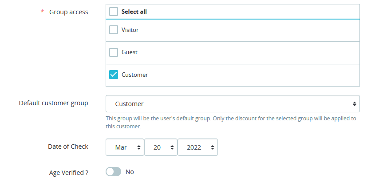Uncheck the Customer group checkbox
This screenshot has width=367, height=194.
pos(114,75)
